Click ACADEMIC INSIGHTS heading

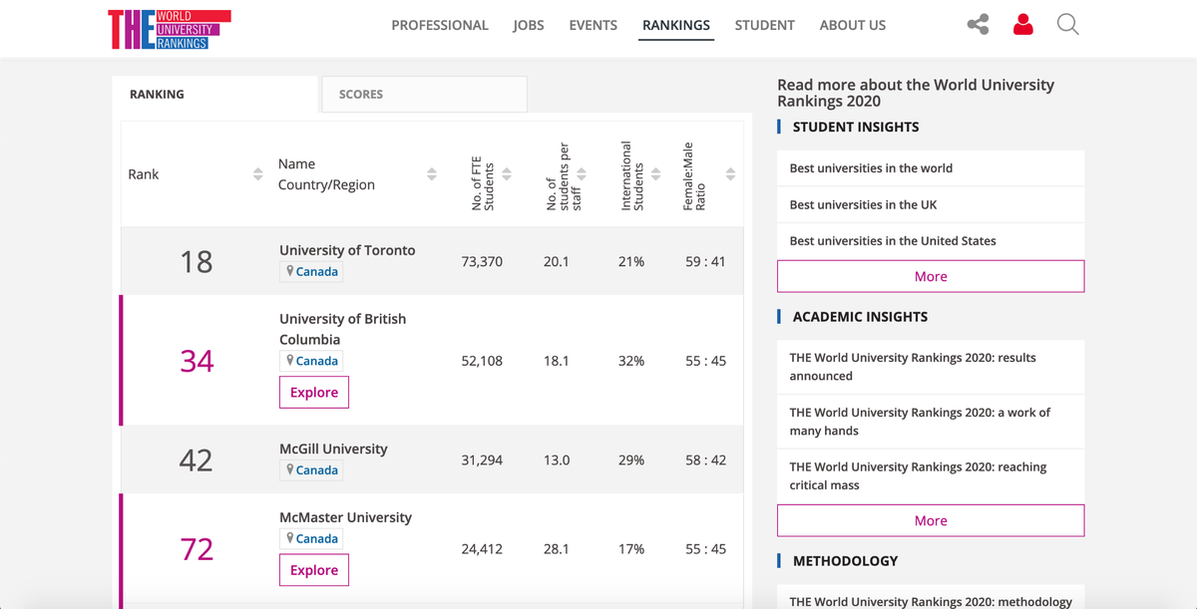click(860, 317)
